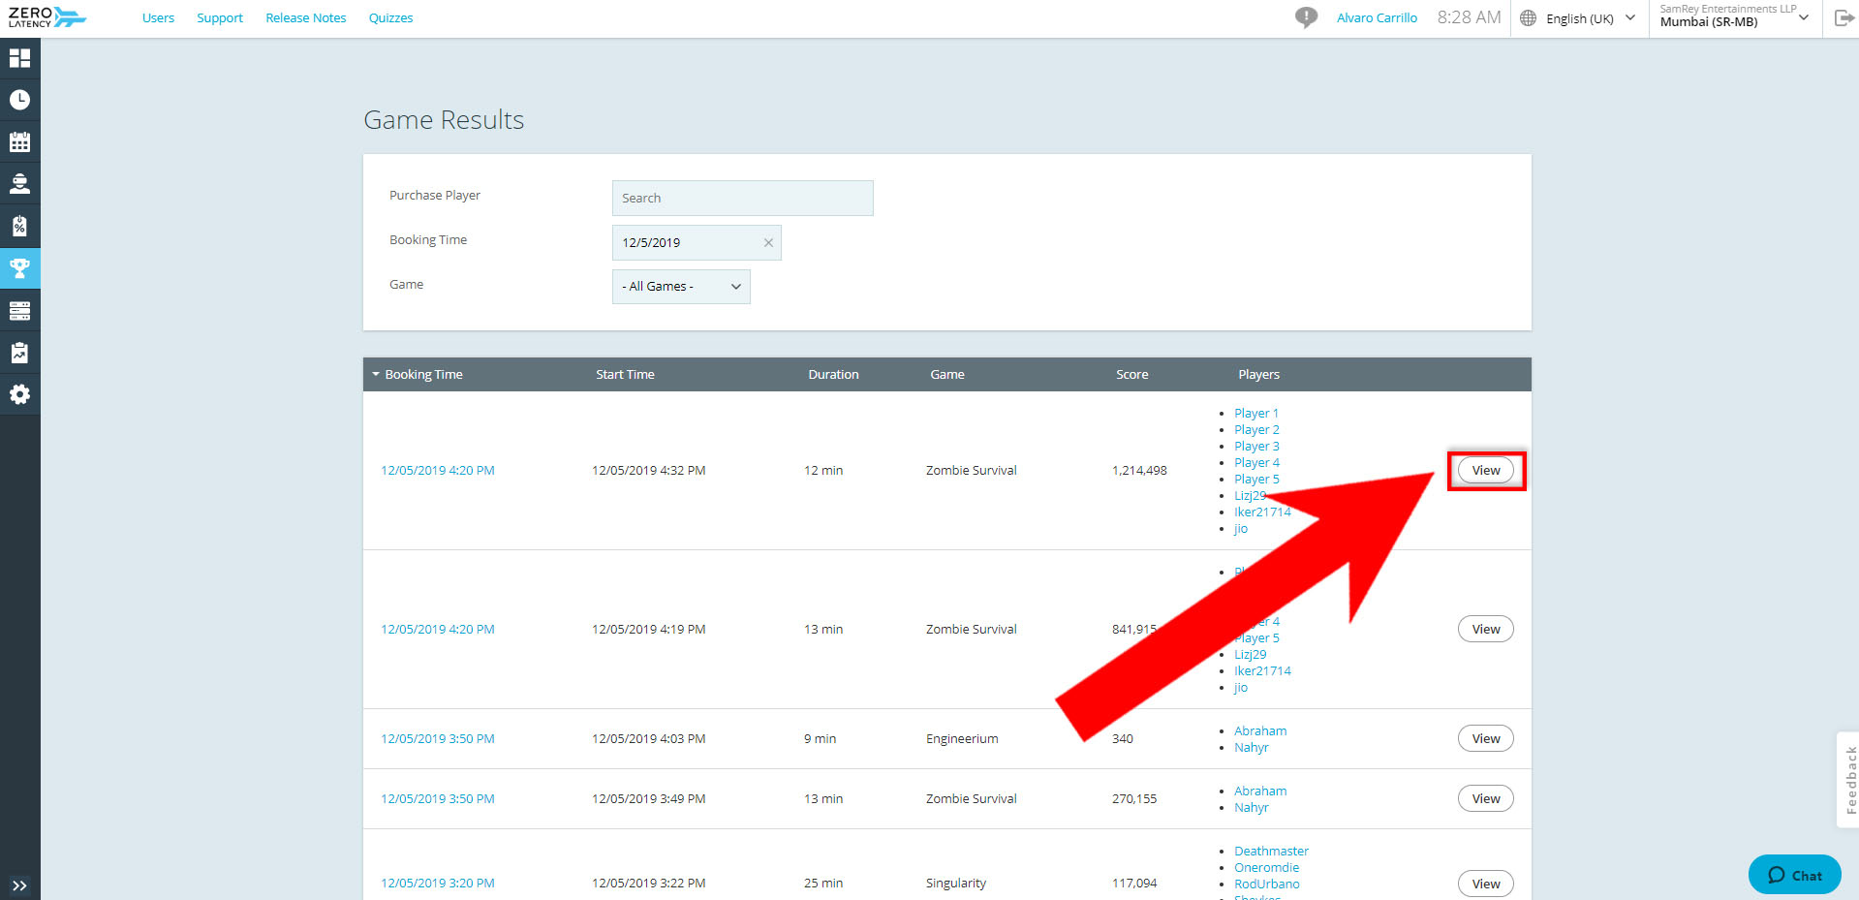Open Alvaro Carrillo user profile link
This screenshot has width=1859, height=900.
pos(1377,17)
